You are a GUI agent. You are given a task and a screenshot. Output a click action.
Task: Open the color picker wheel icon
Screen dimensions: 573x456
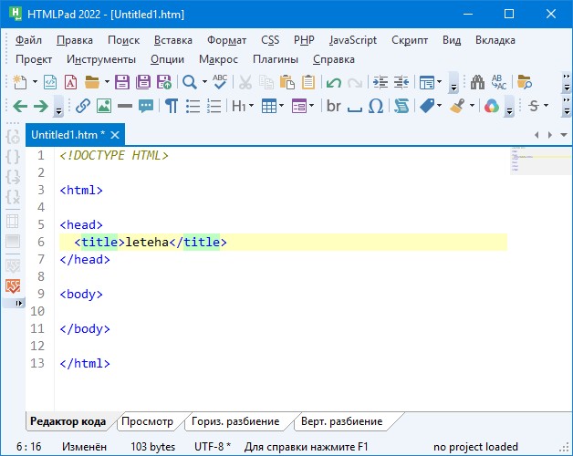[491, 106]
